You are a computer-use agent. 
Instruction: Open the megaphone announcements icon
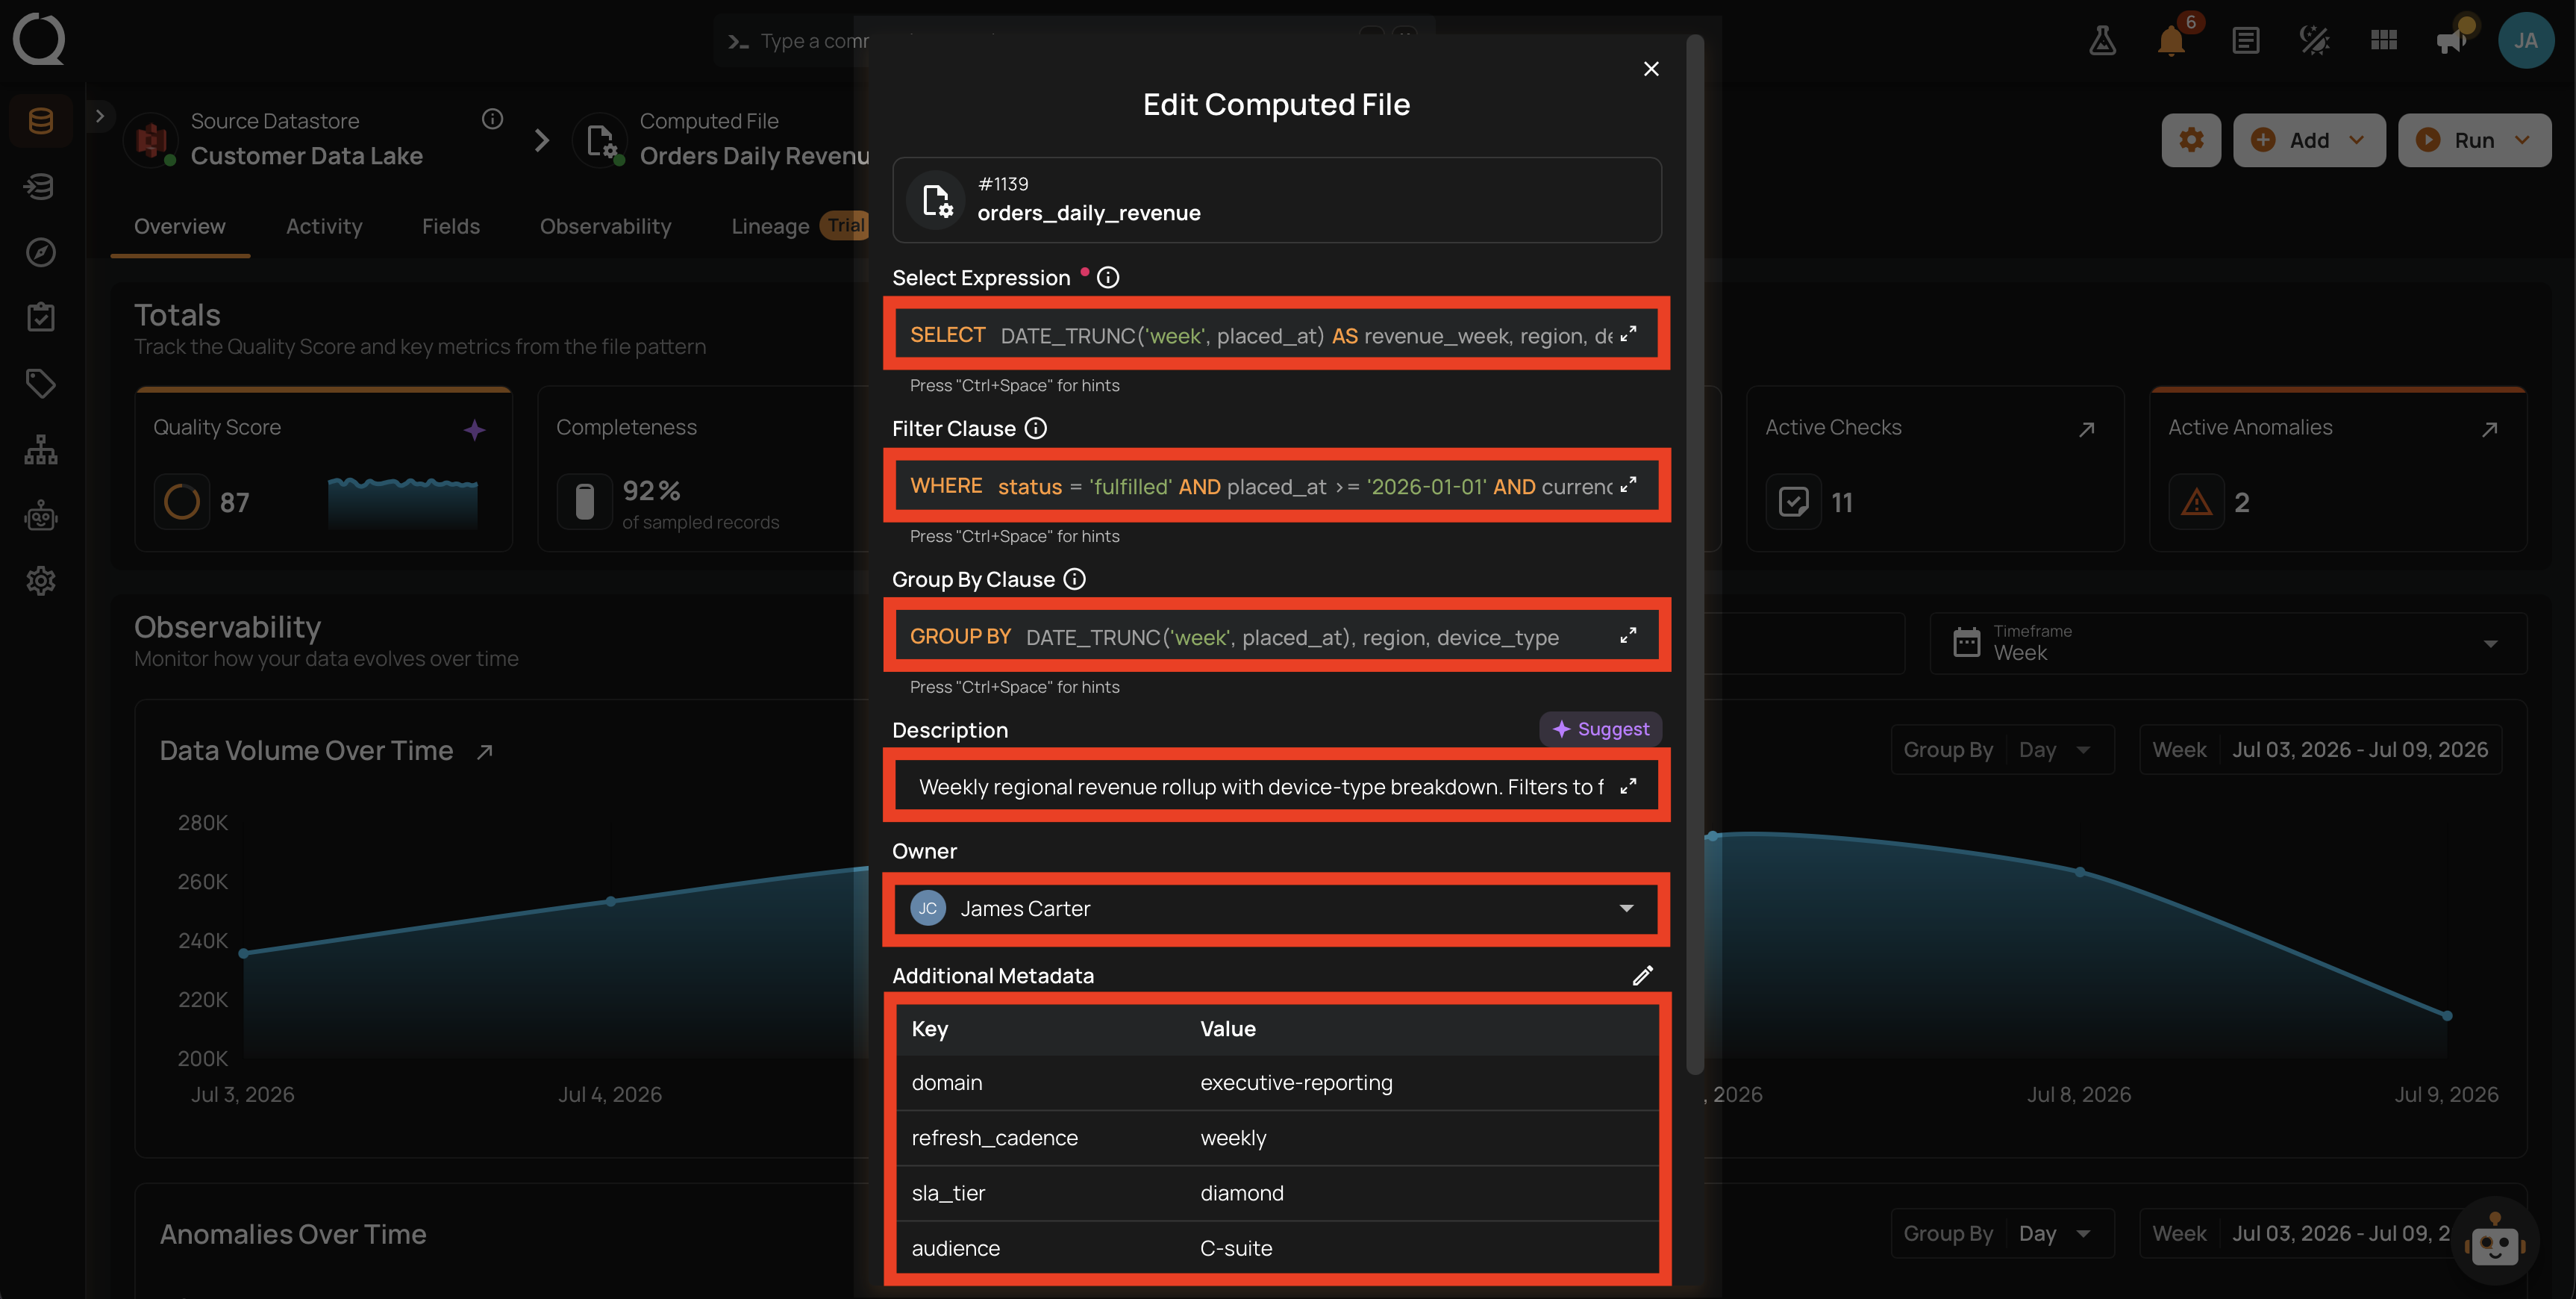point(2451,40)
